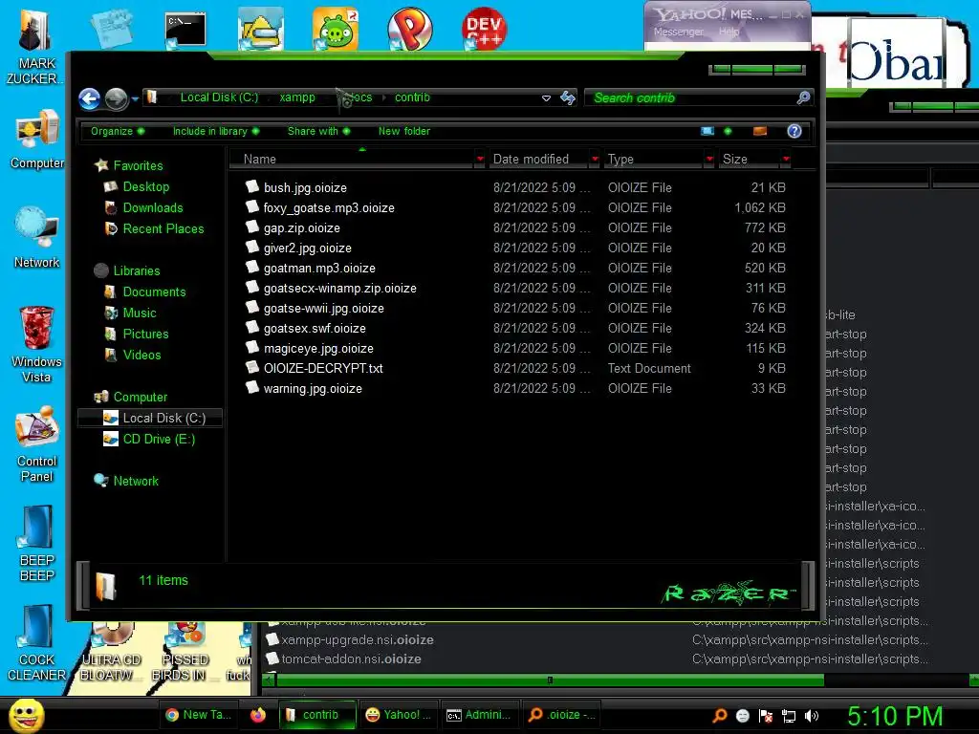Open the Name column filter dropdown
Screen dimensions: 979x734
point(480,160)
